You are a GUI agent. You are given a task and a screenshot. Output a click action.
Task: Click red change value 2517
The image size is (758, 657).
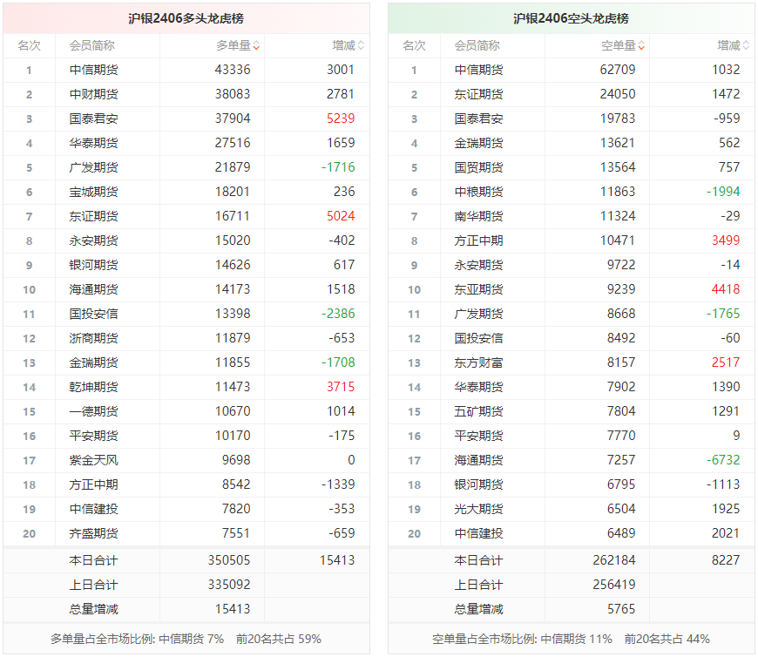point(726,362)
